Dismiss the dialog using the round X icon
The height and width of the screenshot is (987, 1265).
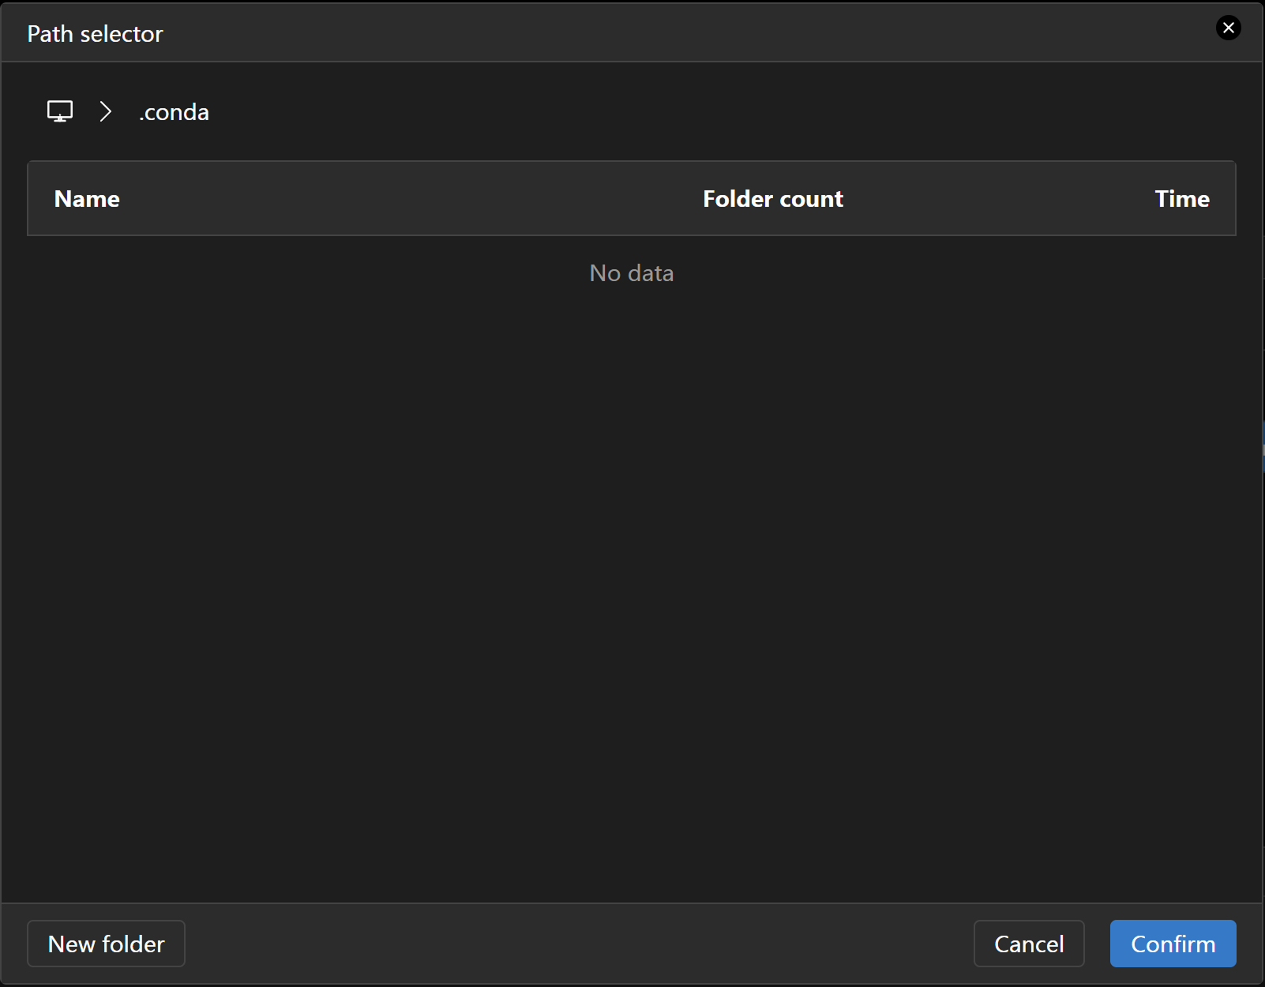[1228, 28]
